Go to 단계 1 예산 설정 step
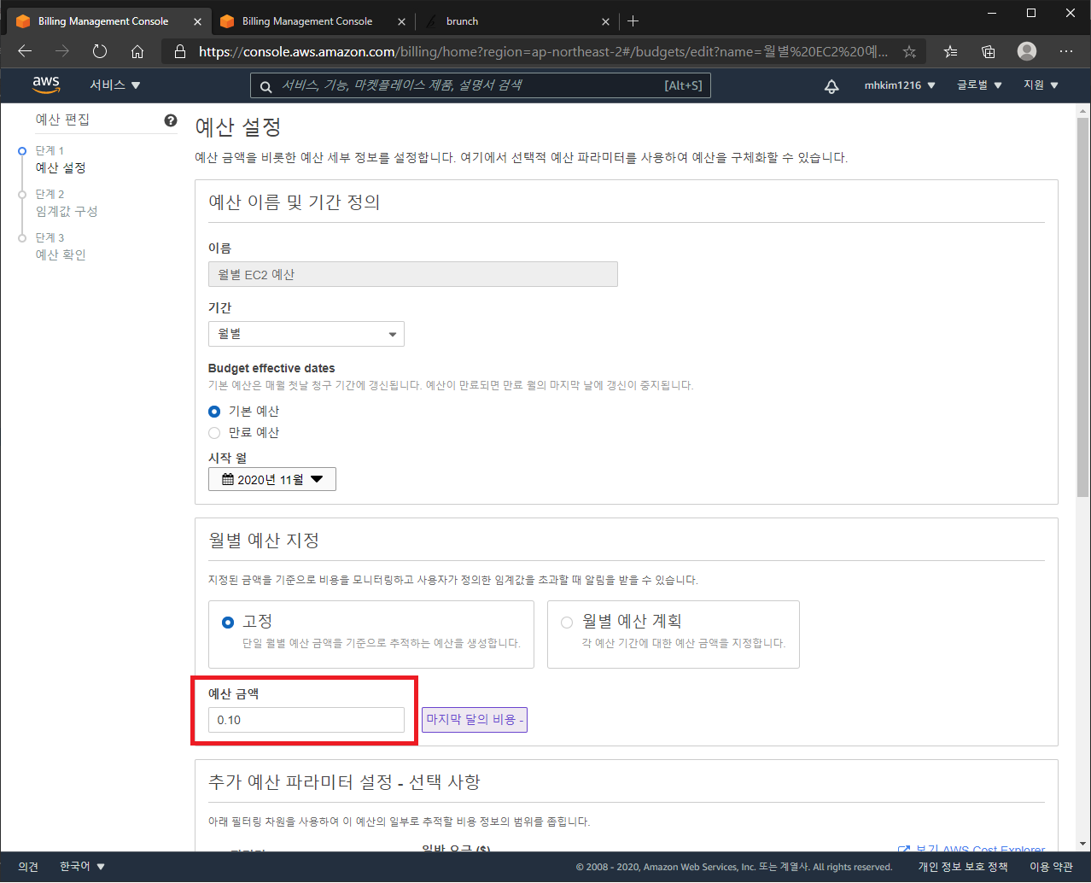Viewport: 1091px width, 883px height. click(x=61, y=160)
